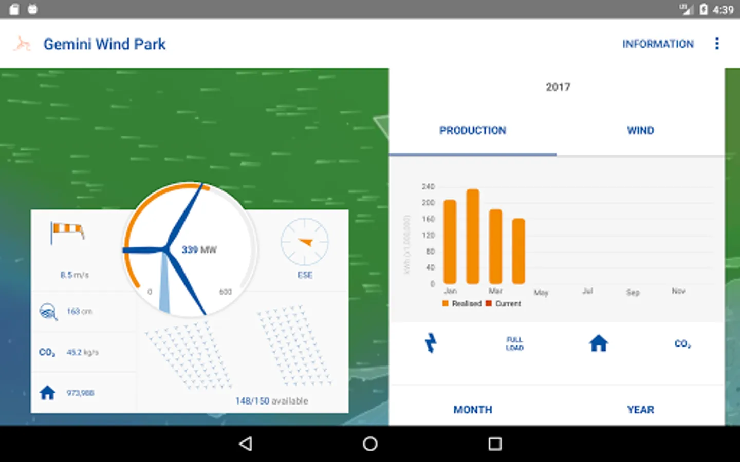Select the 45.2 kg/s CO2 value

tap(82, 352)
